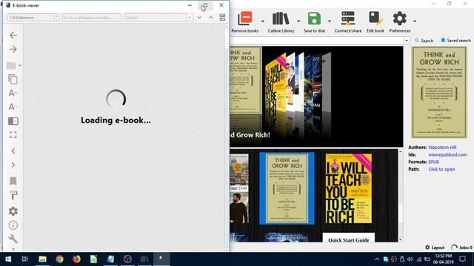474x266 pixels.
Task: Go to next page in viewer
Action: pyautogui.click(x=13, y=165)
